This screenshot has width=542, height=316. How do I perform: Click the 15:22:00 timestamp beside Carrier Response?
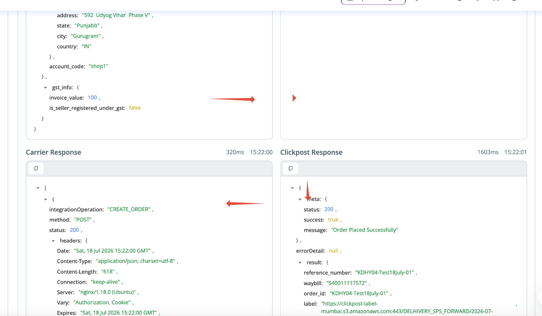tap(261, 152)
